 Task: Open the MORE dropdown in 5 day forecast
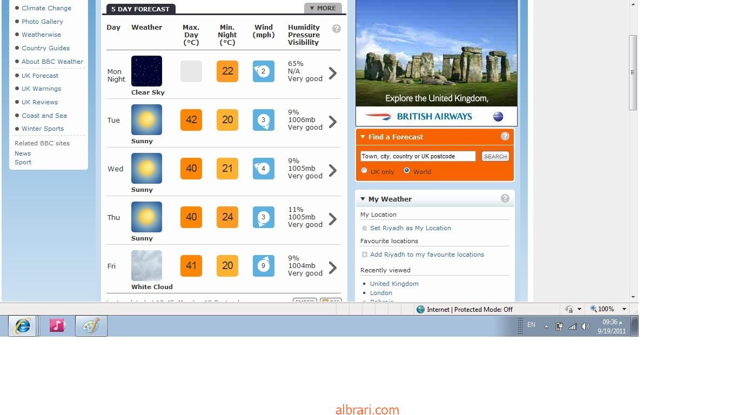click(323, 8)
